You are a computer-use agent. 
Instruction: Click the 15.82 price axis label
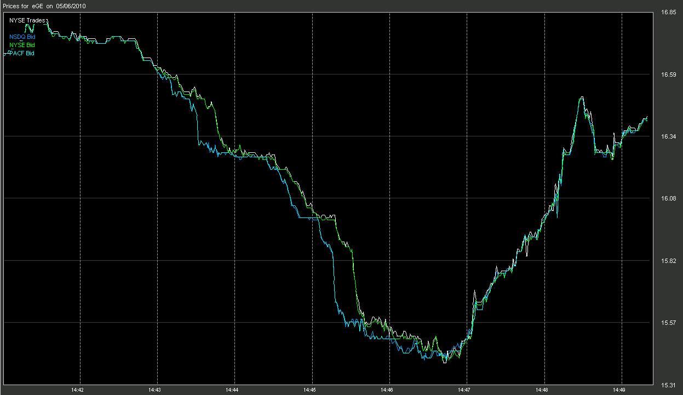(x=668, y=261)
